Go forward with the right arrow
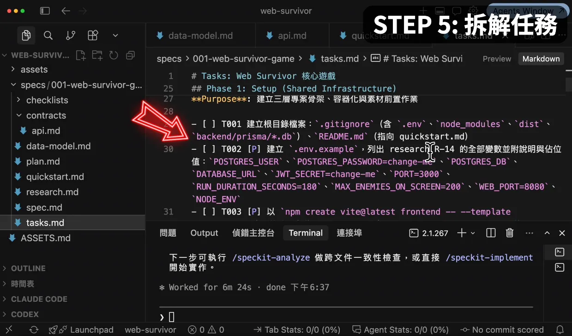Screen dimensions: 572x336 coord(83,11)
